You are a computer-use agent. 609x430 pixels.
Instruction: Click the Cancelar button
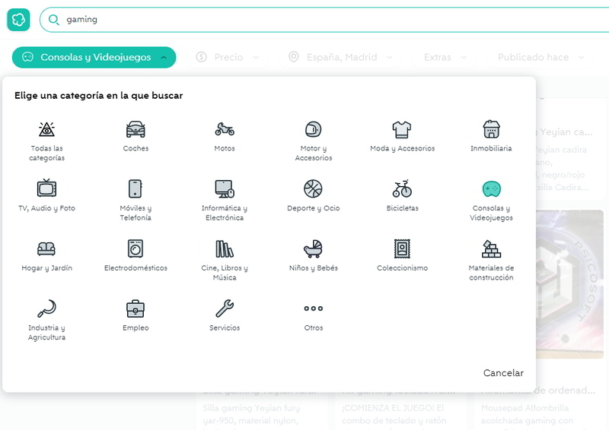(503, 373)
